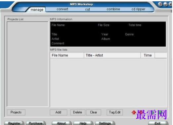
Task: Close MP3 Workshop with the X button
Action: [170, 4]
